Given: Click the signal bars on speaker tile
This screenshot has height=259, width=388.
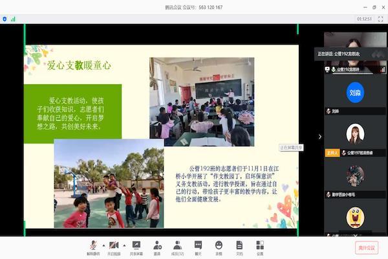Looking at the screenshot, I should 383,70.
